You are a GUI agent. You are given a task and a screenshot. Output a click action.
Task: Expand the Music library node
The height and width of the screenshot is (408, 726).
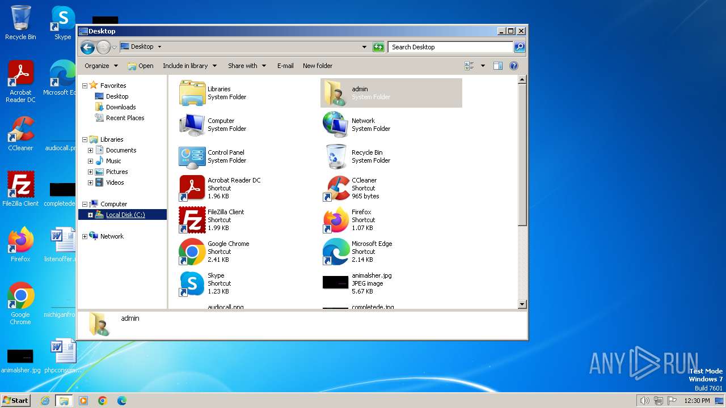(90, 161)
